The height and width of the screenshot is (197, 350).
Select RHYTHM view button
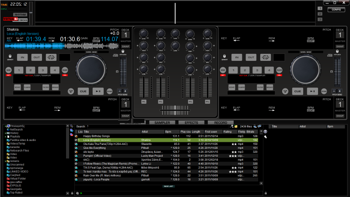pos(20,15)
